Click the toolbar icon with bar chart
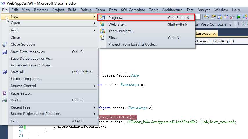Image resolution: width=248 pixels, height=139 pixels. (x=220, y=17)
